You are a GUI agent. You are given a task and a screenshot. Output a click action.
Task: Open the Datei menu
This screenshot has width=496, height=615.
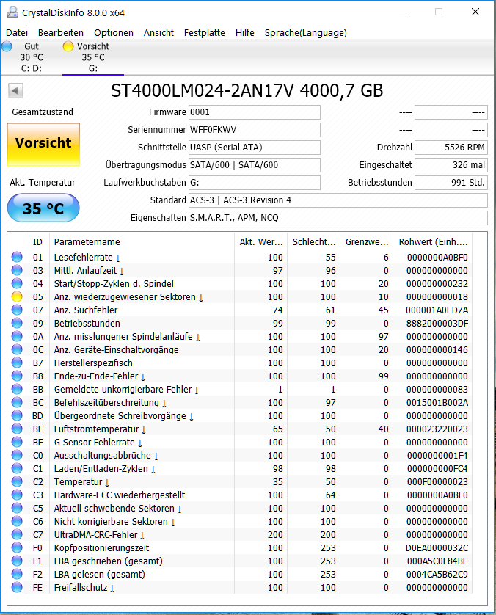[x=17, y=33]
